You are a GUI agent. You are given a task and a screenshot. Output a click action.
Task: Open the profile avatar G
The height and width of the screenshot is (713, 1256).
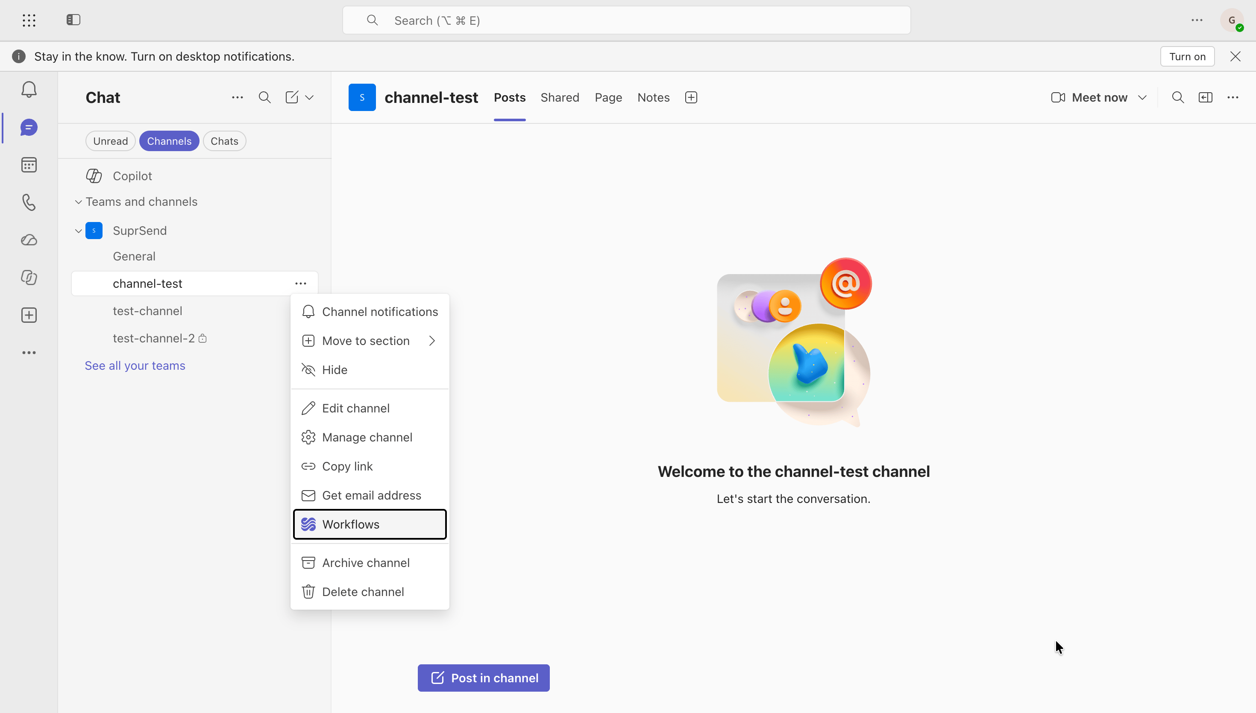point(1232,20)
